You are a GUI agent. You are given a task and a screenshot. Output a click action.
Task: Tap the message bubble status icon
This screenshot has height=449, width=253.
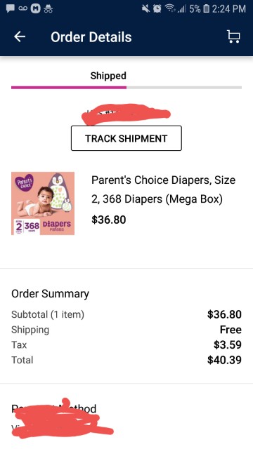(11, 9)
